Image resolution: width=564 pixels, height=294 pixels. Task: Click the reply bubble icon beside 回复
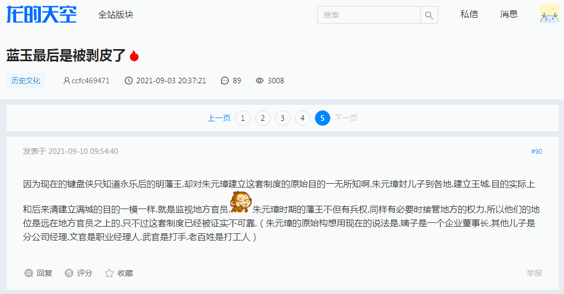(x=29, y=273)
